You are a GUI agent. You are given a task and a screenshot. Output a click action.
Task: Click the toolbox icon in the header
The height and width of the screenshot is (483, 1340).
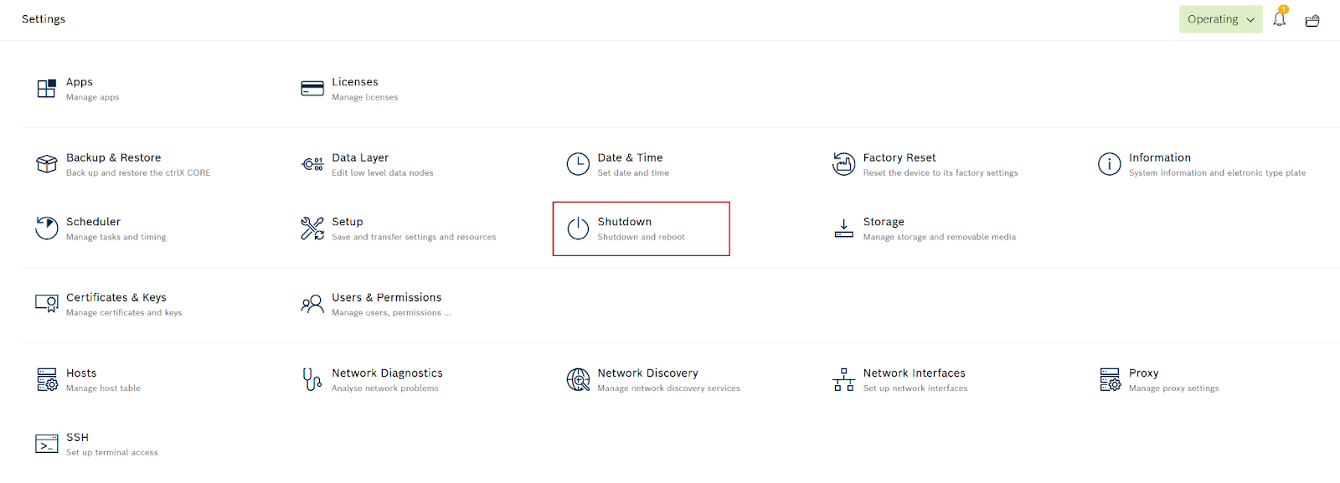click(x=1312, y=20)
